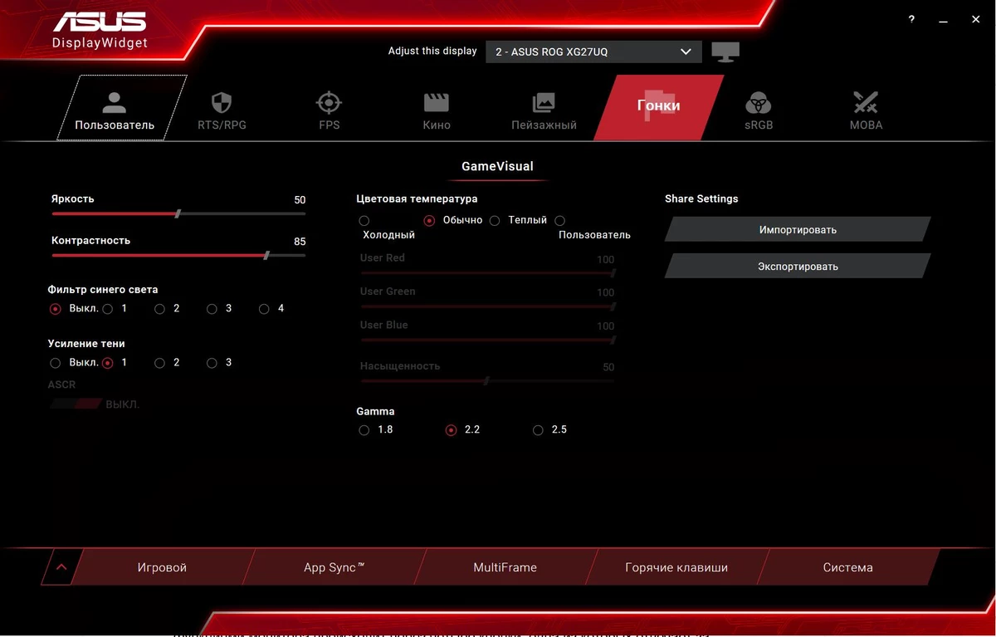Open the App Sync tab
996x637 pixels.
pos(334,567)
